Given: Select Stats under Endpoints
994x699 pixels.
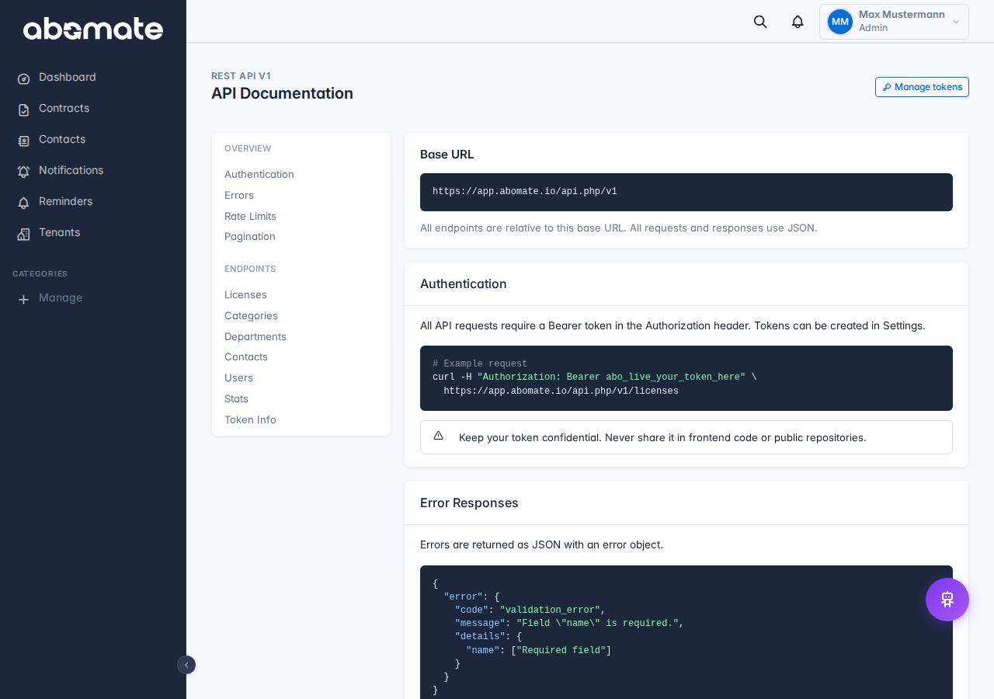Looking at the screenshot, I should [236, 398].
